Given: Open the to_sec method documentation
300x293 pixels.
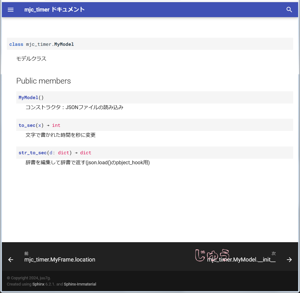Looking at the screenshot, I should [27, 125].
